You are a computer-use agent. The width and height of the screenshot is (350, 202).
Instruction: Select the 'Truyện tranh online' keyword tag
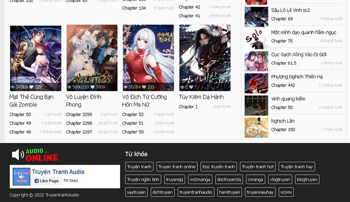coord(177,167)
